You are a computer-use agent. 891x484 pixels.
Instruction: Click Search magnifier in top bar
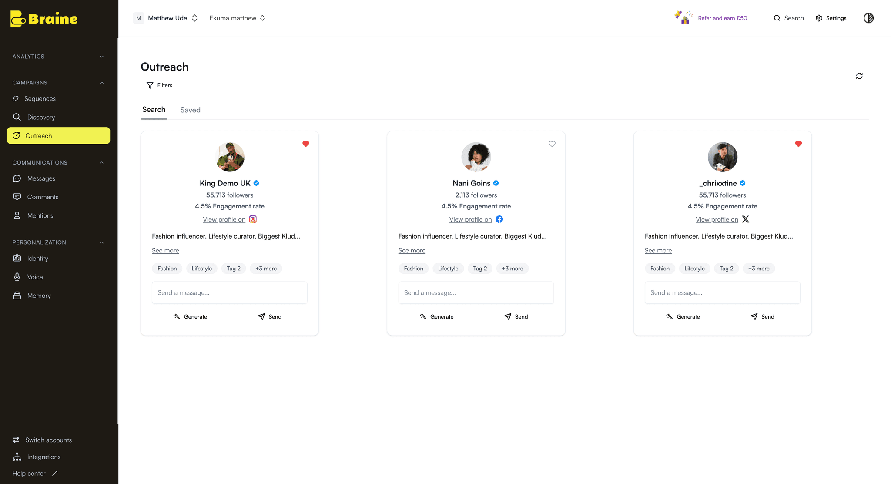click(x=777, y=18)
